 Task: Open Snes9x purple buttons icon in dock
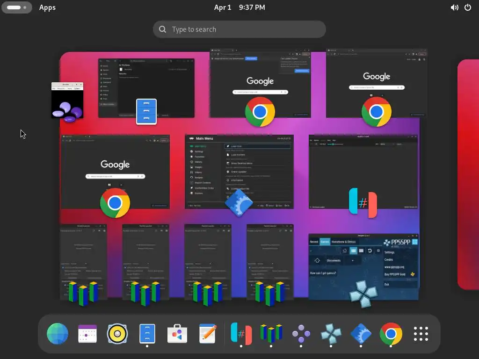click(x=301, y=333)
